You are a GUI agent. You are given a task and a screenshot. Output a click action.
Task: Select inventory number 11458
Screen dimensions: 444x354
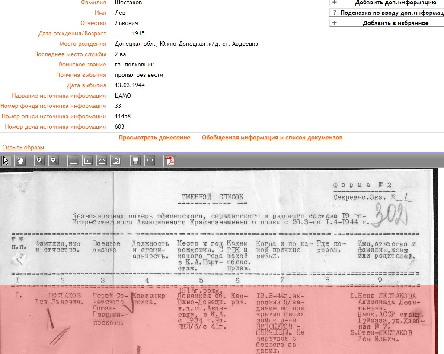point(123,116)
